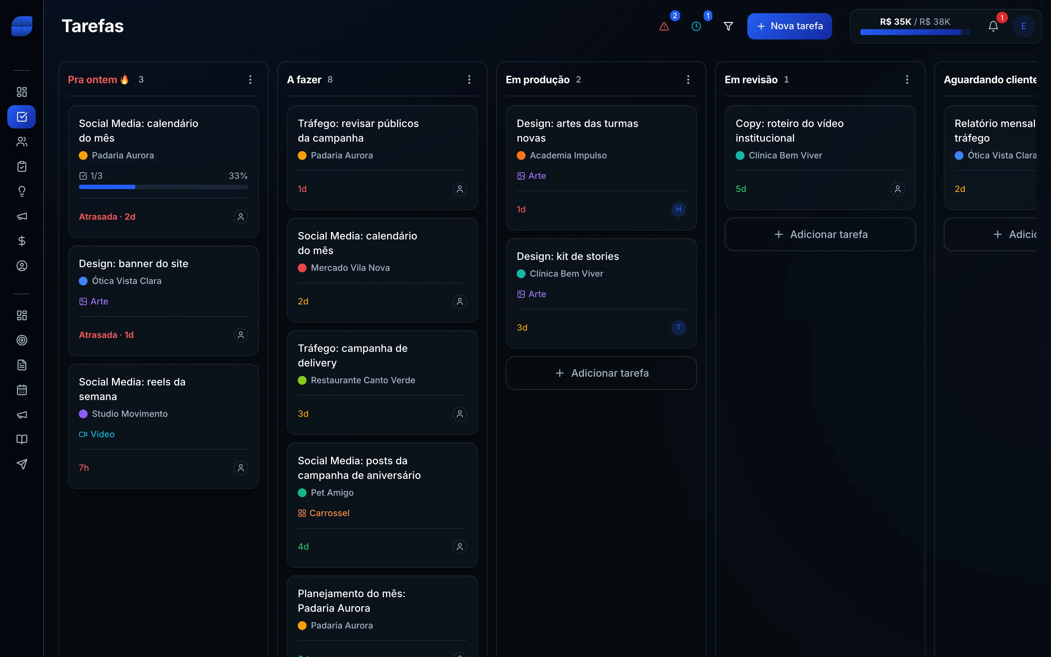Open the 'A fazer' column options menu
Screen dimensions: 1051x657
pyautogui.click(x=469, y=80)
